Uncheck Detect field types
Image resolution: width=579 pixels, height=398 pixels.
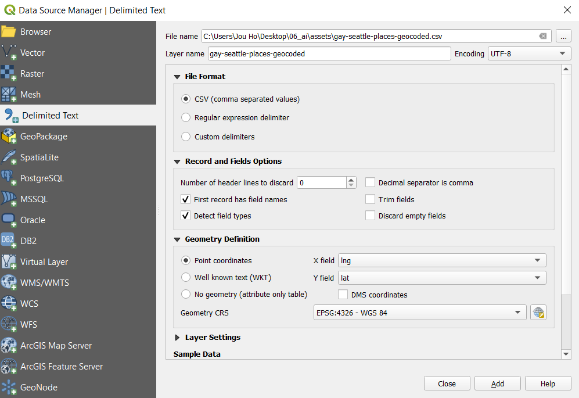coord(186,216)
